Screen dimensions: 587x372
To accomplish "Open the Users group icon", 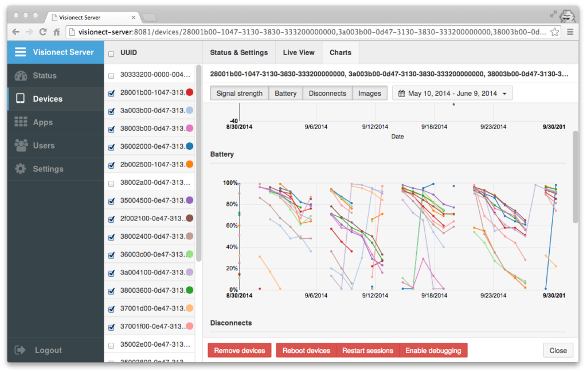I will pos(21,145).
